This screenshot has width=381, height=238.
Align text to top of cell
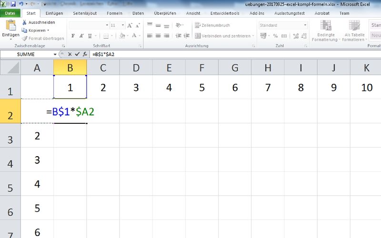[150, 25]
